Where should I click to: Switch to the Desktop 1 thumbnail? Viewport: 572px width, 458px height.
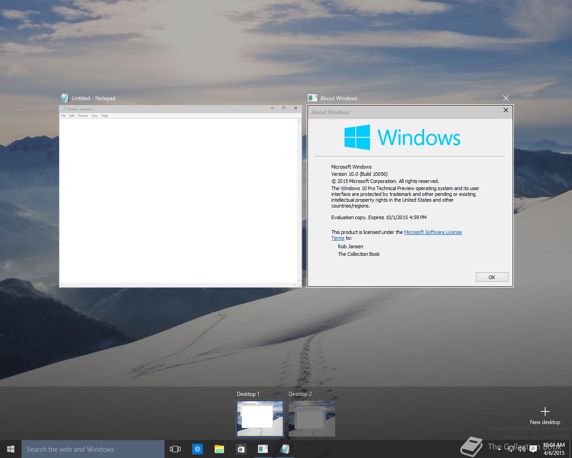[x=260, y=419]
